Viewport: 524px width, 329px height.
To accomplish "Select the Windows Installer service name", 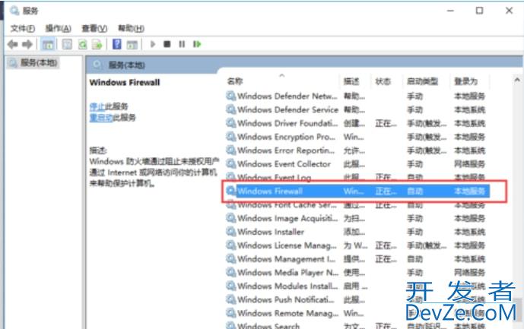I will 271,232.
